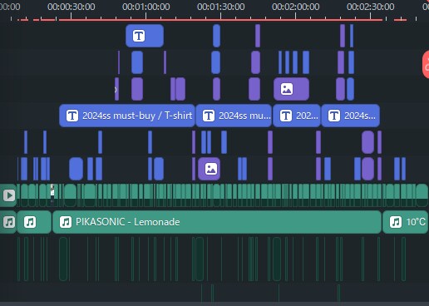Select the '2024ss mu...' title clip

[234, 116]
